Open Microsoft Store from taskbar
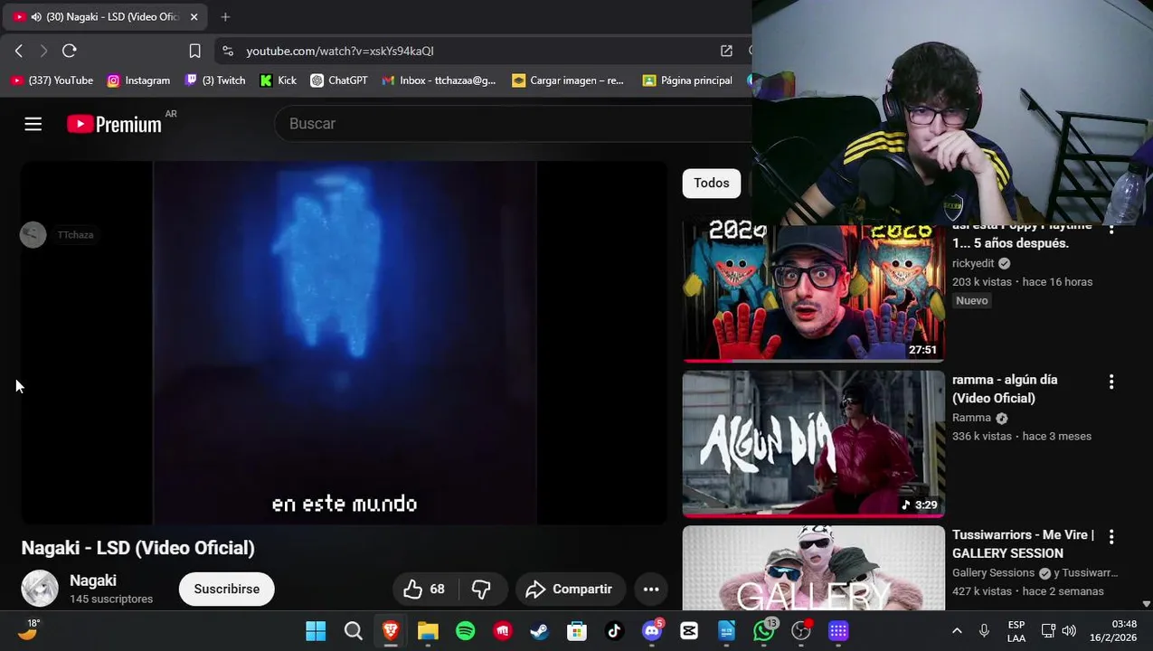Image resolution: width=1153 pixels, height=651 pixels. coord(577,631)
